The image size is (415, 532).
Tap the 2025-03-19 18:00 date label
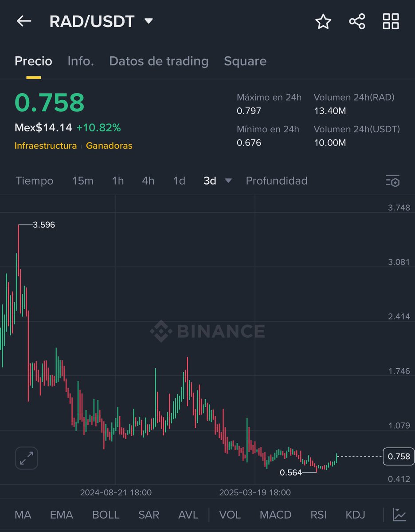tap(255, 493)
